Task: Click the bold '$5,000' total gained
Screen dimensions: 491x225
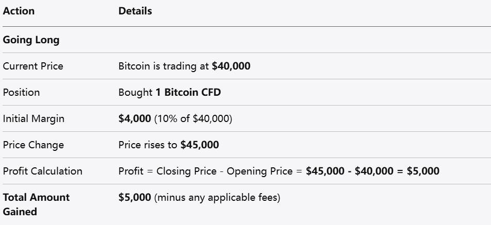Action: (135, 198)
